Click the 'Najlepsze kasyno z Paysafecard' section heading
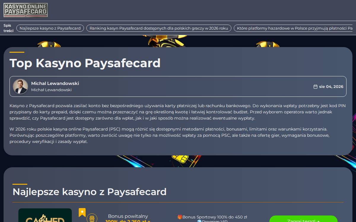 click(89, 192)
